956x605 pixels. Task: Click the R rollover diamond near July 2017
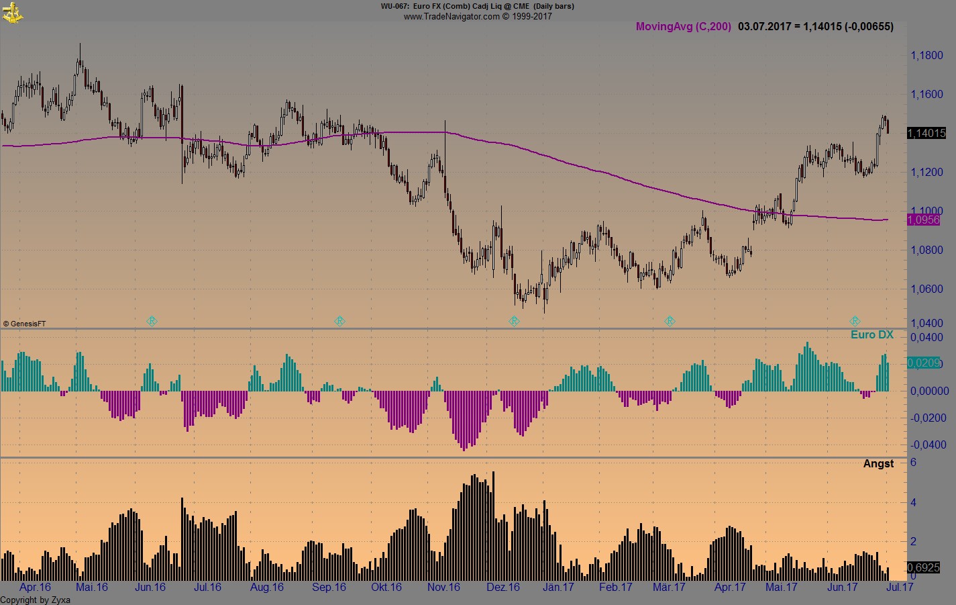click(855, 321)
